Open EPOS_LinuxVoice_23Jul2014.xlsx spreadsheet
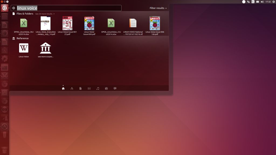 tap(111, 26)
